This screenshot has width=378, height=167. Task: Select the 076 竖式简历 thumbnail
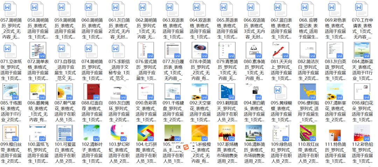point(146,50)
